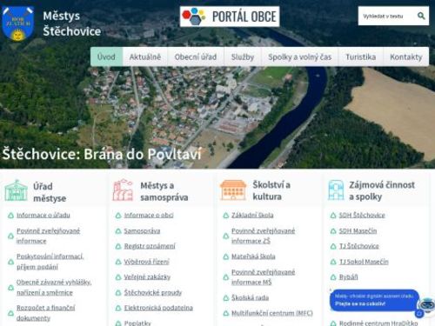
Task: Open the Elektronická podatelna link
Action: click(x=158, y=308)
